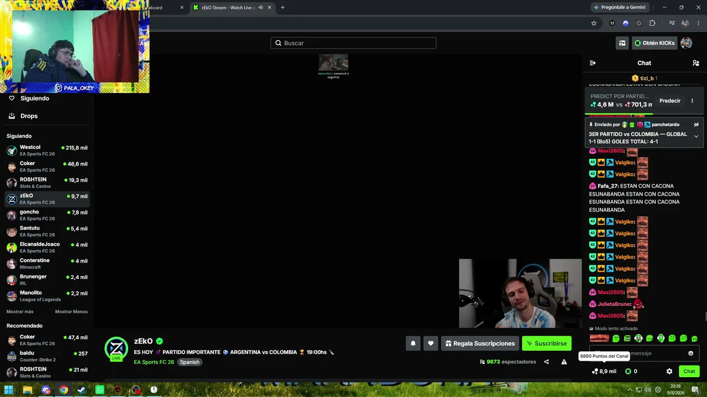This screenshot has height=397, width=707.
Task: Hide the pinned message from panchetardo
Action: tap(697, 125)
